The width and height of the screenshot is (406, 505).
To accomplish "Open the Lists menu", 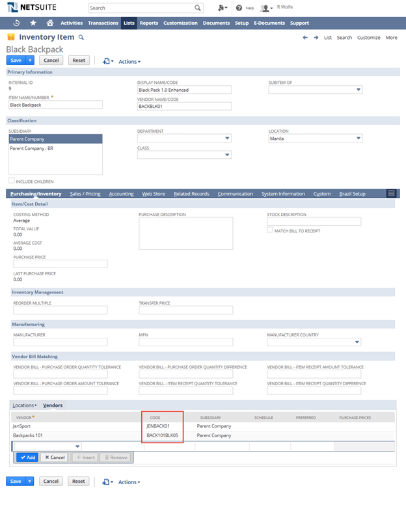I will click(129, 23).
